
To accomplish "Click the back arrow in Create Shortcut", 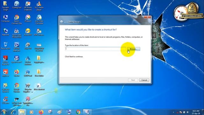I will click(x=62, y=22).
